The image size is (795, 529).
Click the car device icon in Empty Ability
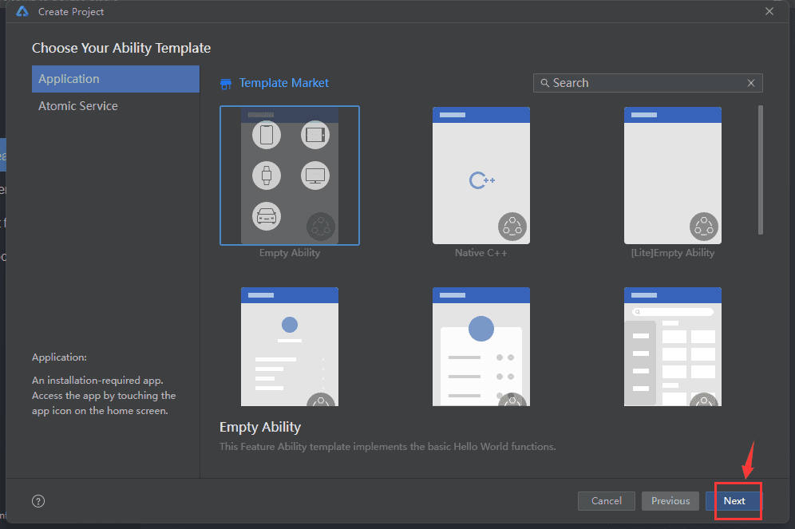point(267,216)
